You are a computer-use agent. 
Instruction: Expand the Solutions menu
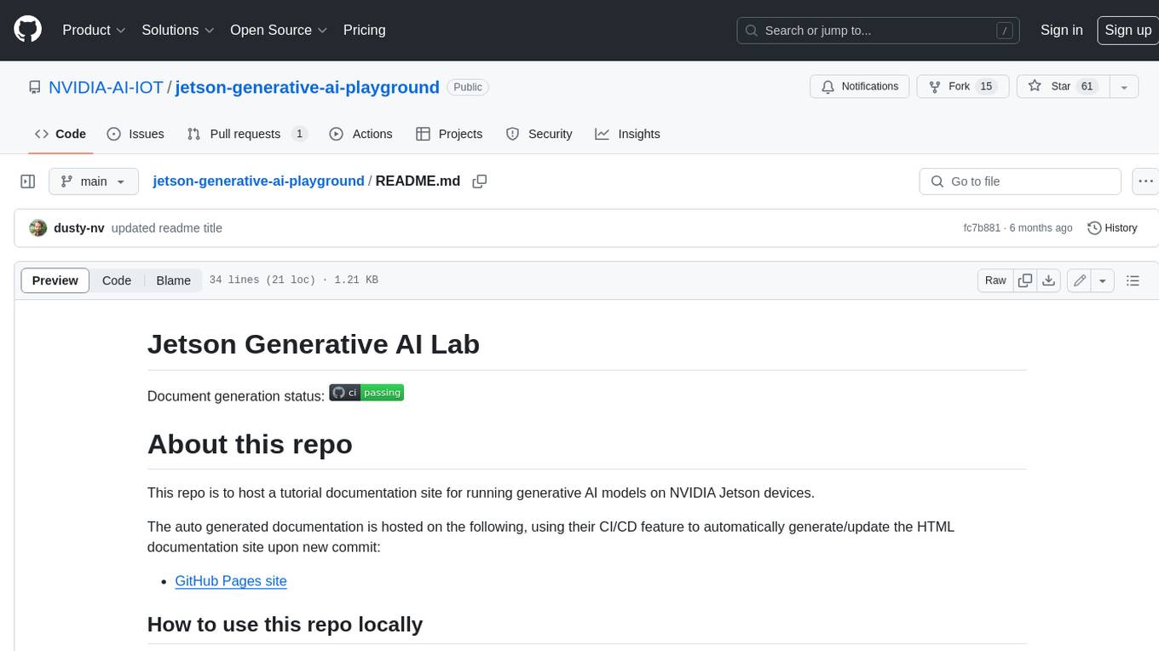pos(178,30)
